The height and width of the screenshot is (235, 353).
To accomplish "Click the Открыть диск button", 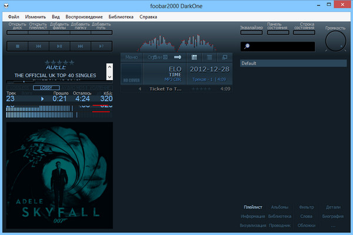I will tap(17, 32).
